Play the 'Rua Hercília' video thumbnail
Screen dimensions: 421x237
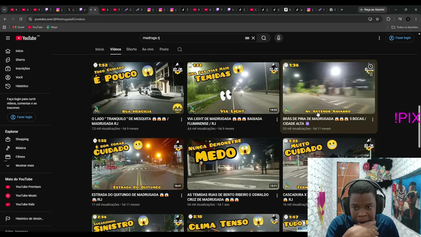(138, 88)
